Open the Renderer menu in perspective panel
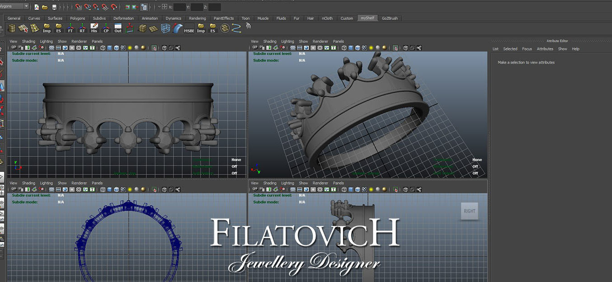The image size is (612, 282). tap(320, 41)
